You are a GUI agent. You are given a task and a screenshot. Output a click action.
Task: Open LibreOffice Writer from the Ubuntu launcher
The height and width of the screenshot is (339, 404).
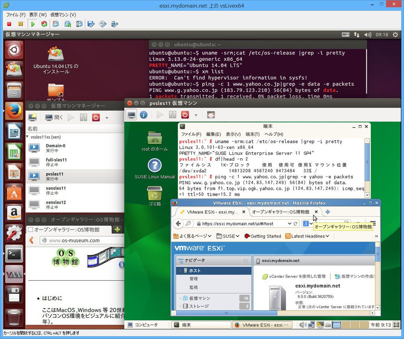tap(14, 131)
